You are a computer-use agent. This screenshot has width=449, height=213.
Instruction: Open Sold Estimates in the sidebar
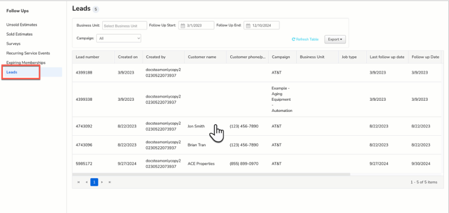coord(19,35)
